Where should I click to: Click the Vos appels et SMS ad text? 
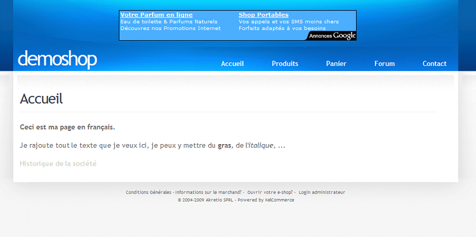pos(288,22)
